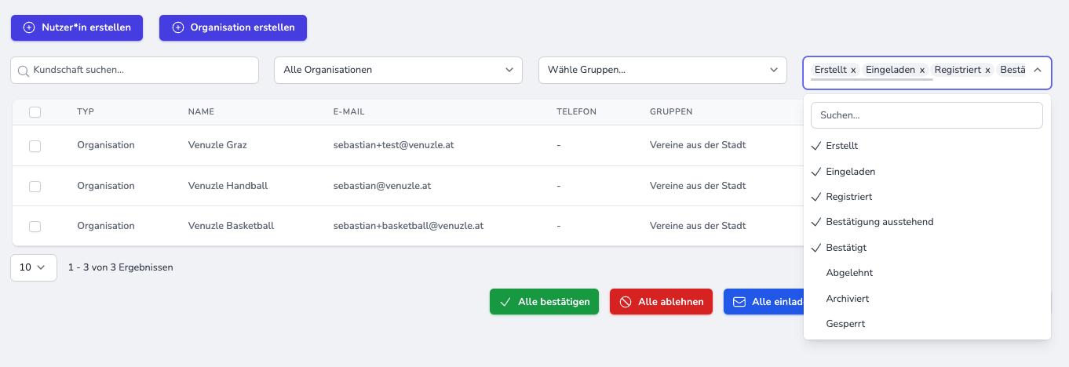Remove the Erstellt filter tag
The width and height of the screenshot is (1069, 367).
[853, 70]
